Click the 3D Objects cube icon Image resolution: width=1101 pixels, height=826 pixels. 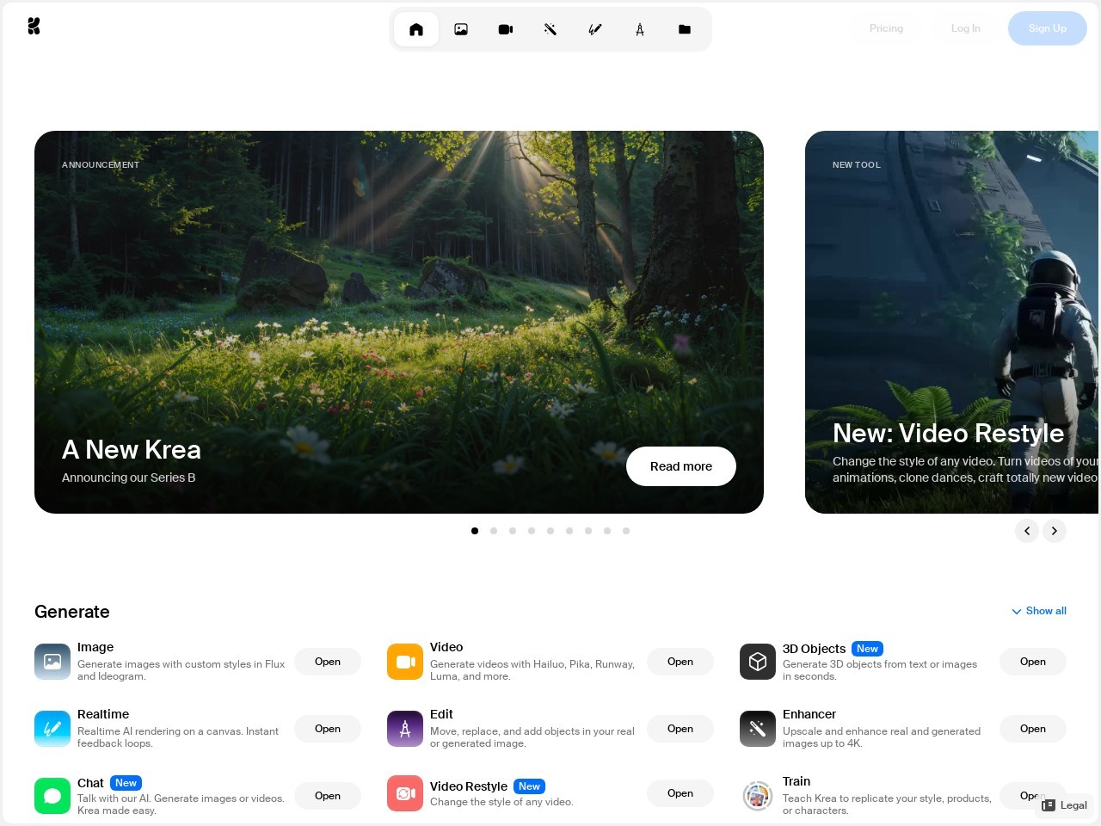click(758, 662)
